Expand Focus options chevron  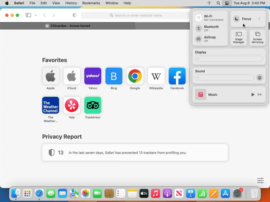pos(259,19)
